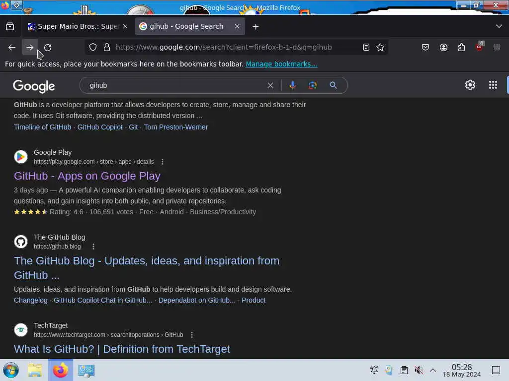
Task: Click the Google Play favicon
Action: pos(21,157)
